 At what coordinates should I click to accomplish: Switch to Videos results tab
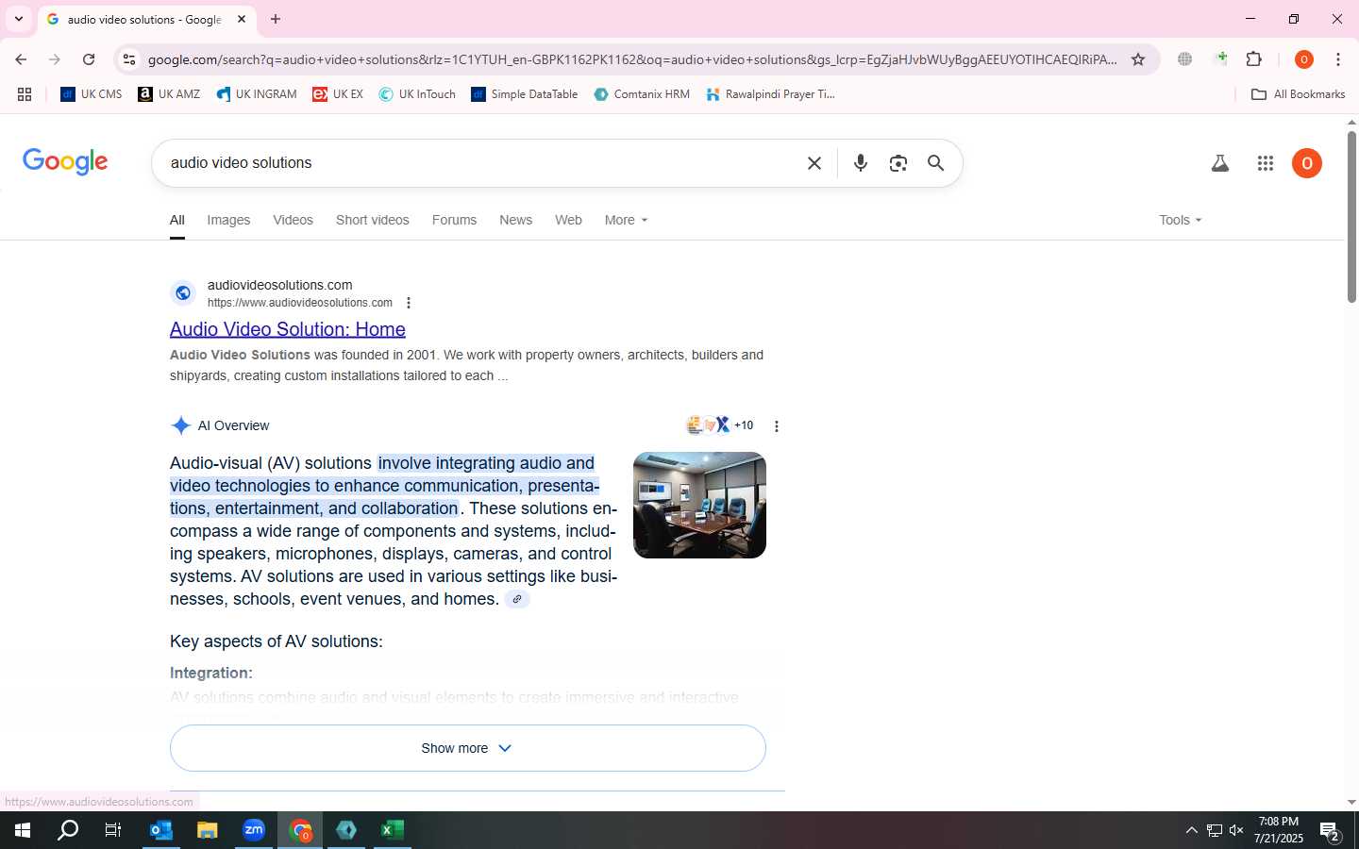point(293,220)
